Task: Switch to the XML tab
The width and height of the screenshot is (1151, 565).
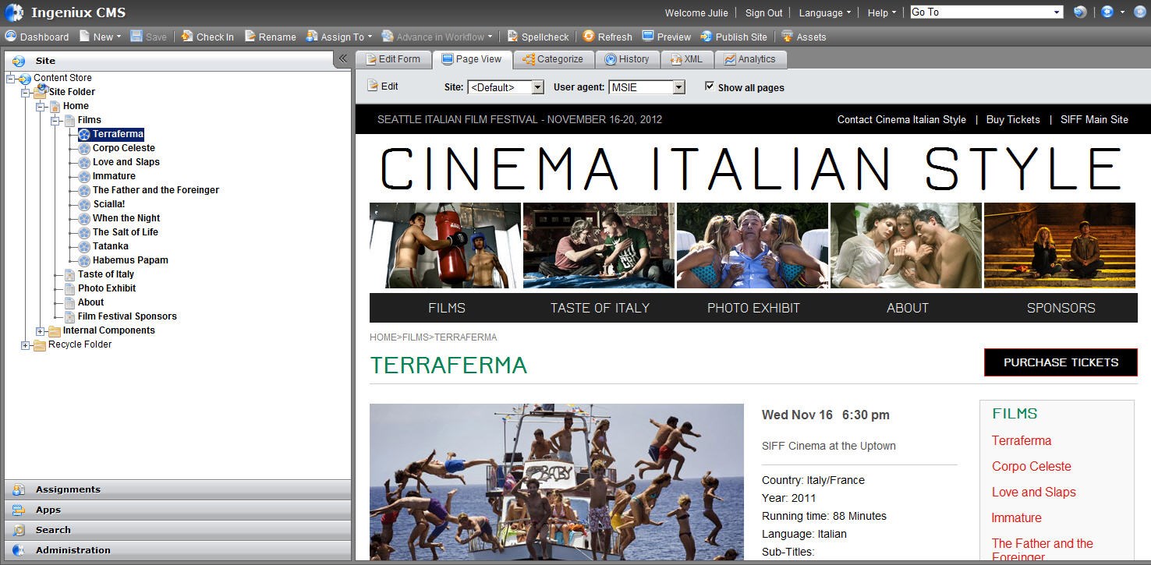Action: [x=686, y=59]
